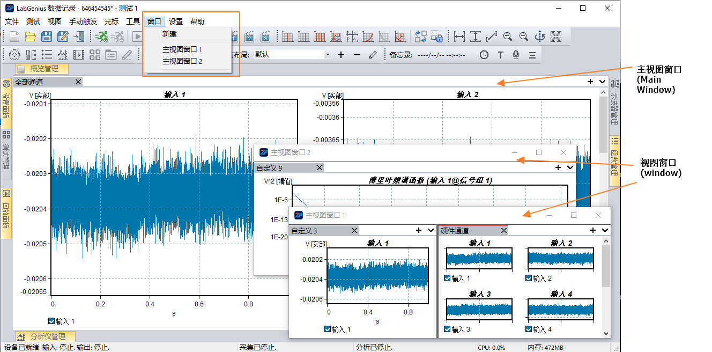Viewport: 712px width, 352px height.
Task: Click the spectrum analyzer waveform icon
Action: pyautogui.click(x=63, y=55)
